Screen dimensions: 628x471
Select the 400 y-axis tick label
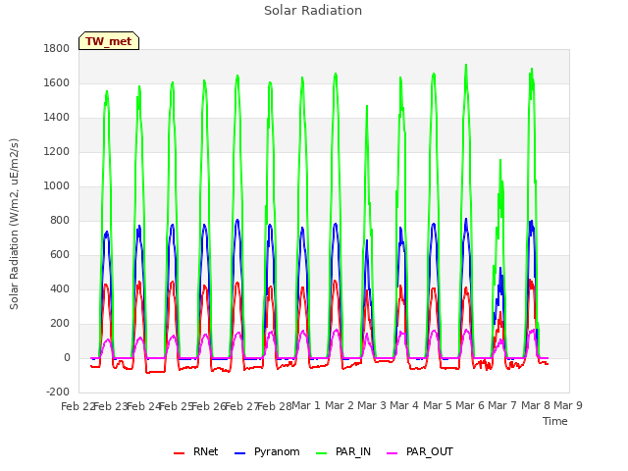(60, 289)
